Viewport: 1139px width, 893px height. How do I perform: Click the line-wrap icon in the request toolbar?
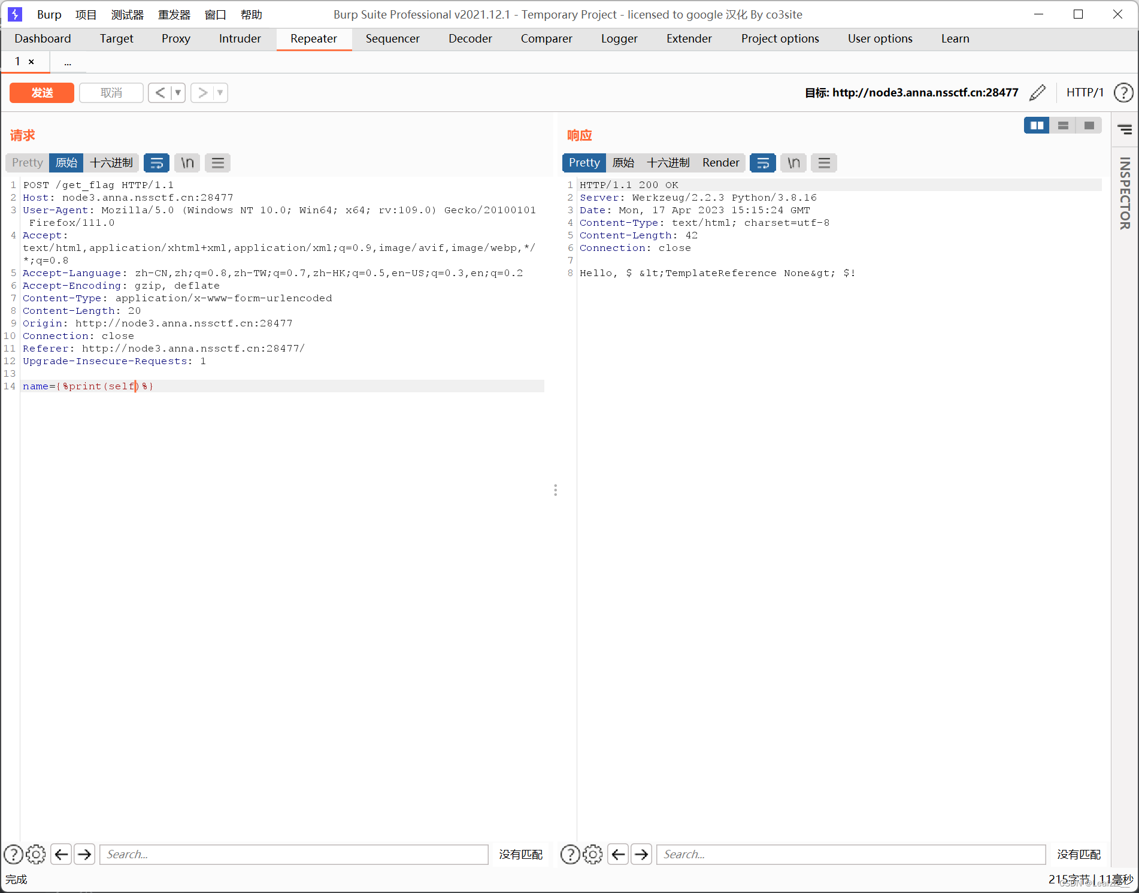pos(157,162)
